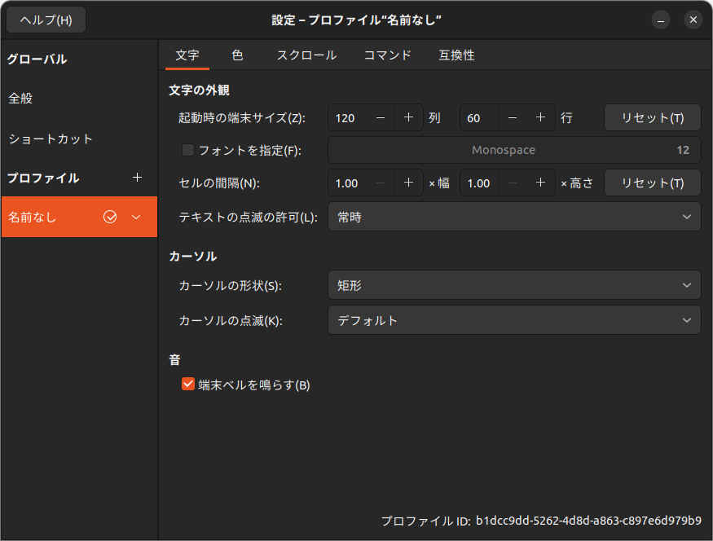713x541 pixels.
Task: Switch to the 色 tab
Action: coord(237,55)
